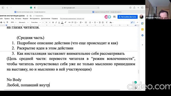Open the text color picker
Image resolution: width=171 pixels, height=96 pixels.
coord(62,22)
